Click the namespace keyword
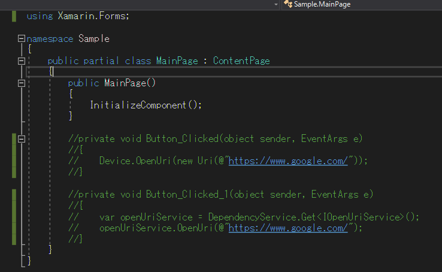Viewport: 442px width, 272px height. pyautogui.click(x=50, y=38)
